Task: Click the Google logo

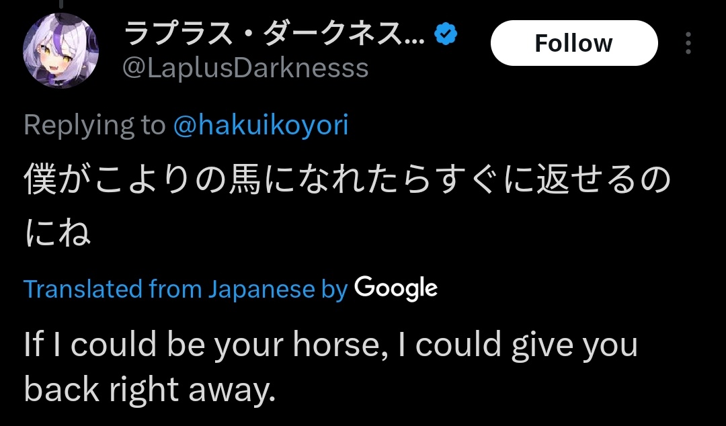Action: point(396,288)
